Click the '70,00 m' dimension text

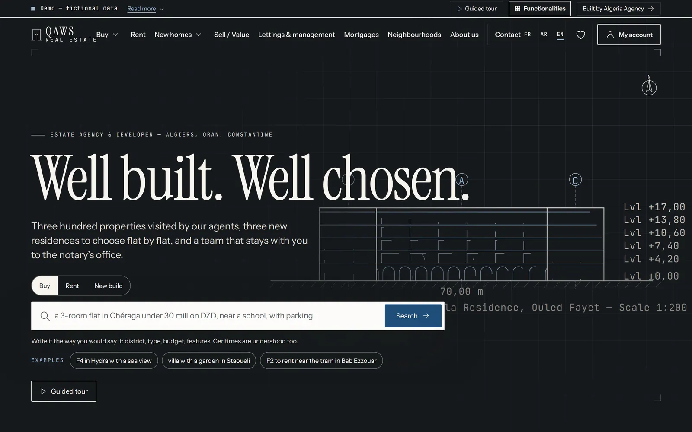click(x=461, y=292)
